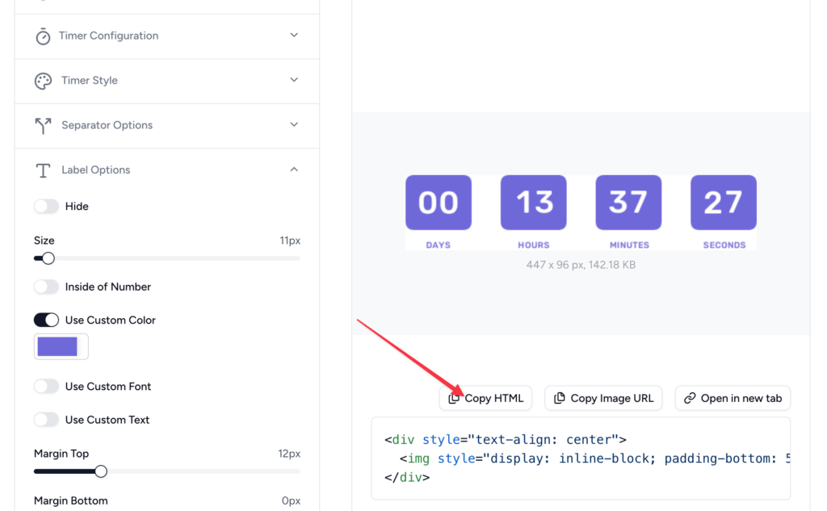Click the DAYS timer tile showing 00
The image size is (827, 511).
pos(438,203)
